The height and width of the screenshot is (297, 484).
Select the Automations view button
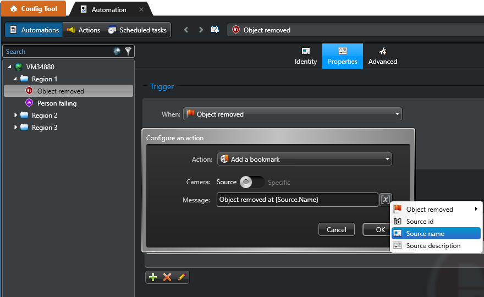[34, 30]
